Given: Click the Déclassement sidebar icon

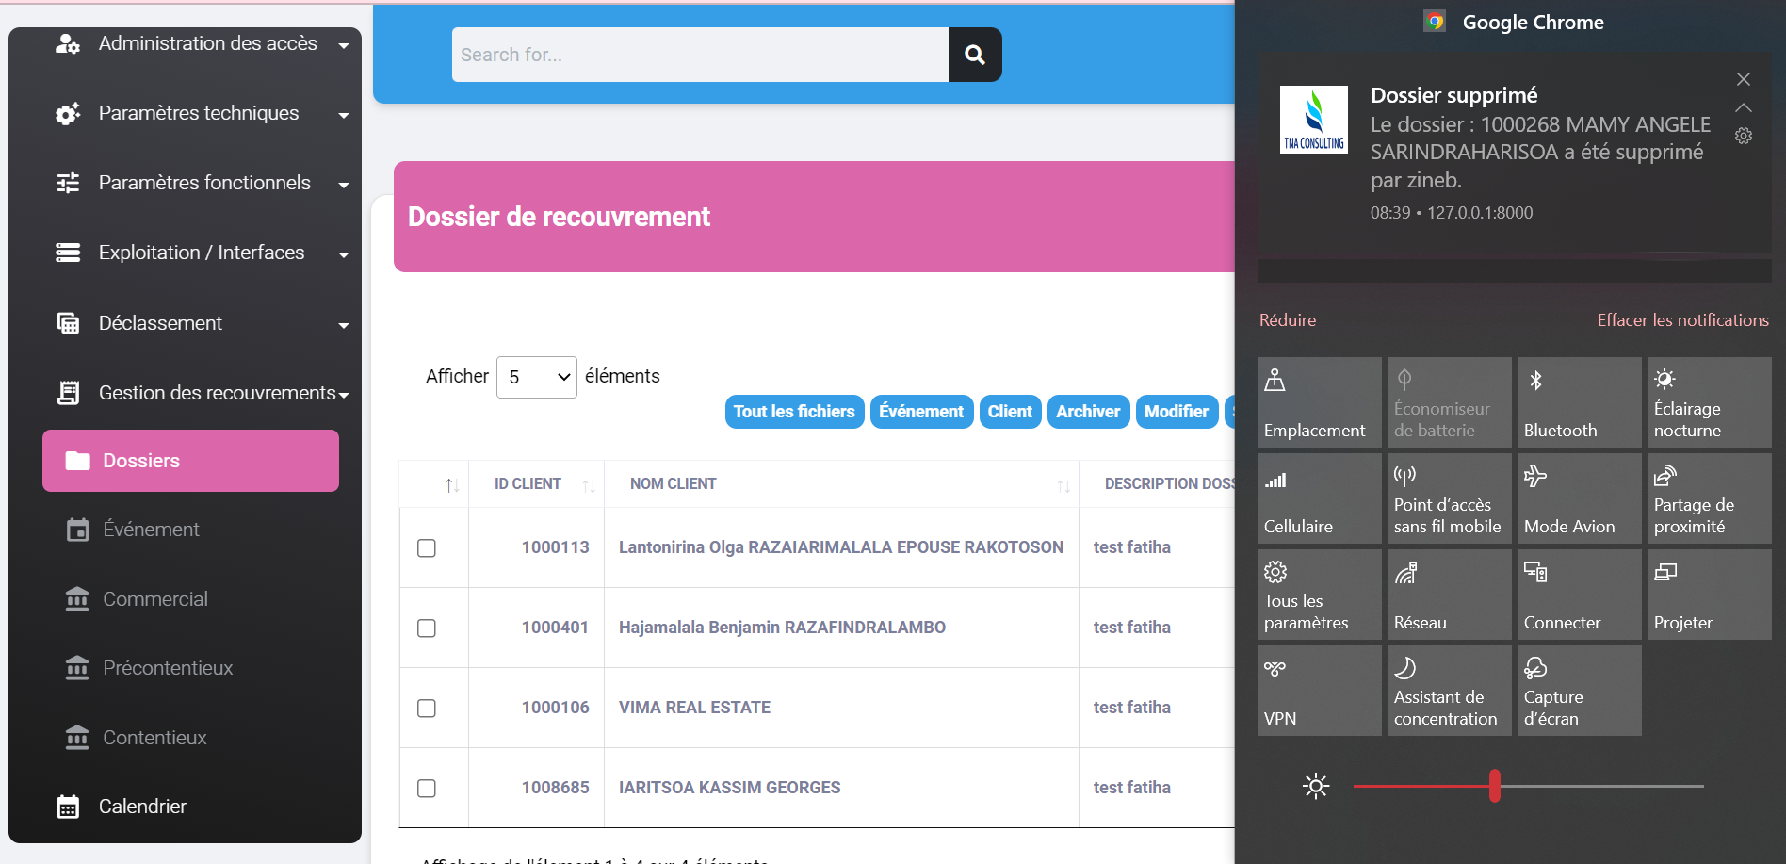Looking at the screenshot, I should (68, 323).
